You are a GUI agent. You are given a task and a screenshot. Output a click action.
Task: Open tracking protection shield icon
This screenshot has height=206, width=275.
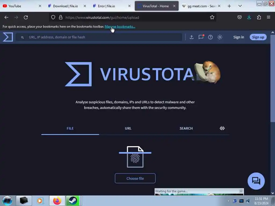click(53, 17)
